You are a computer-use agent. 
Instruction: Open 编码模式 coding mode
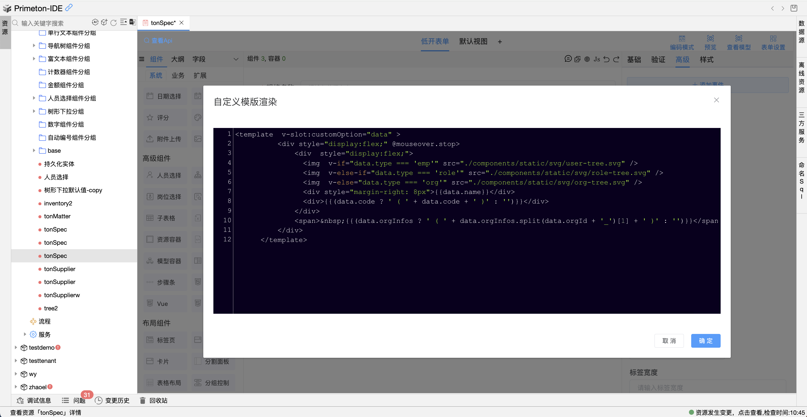pyautogui.click(x=682, y=42)
